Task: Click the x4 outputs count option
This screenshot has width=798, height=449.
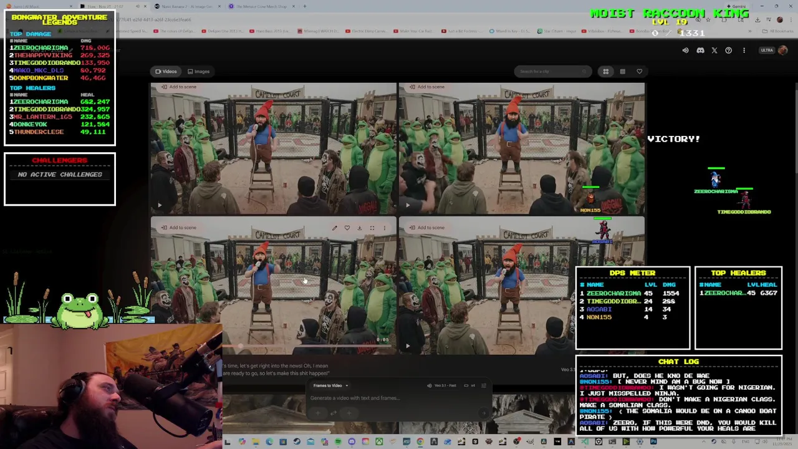Action: (x=469, y=385)
